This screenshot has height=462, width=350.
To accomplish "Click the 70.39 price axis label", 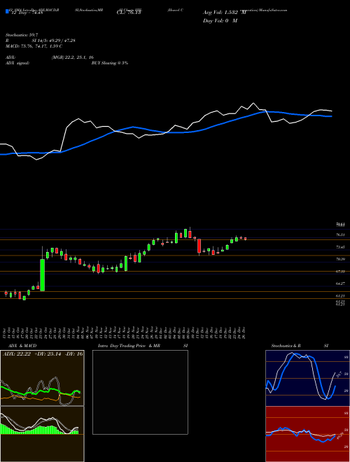I will pyautogui.click(x=340, y=259).
